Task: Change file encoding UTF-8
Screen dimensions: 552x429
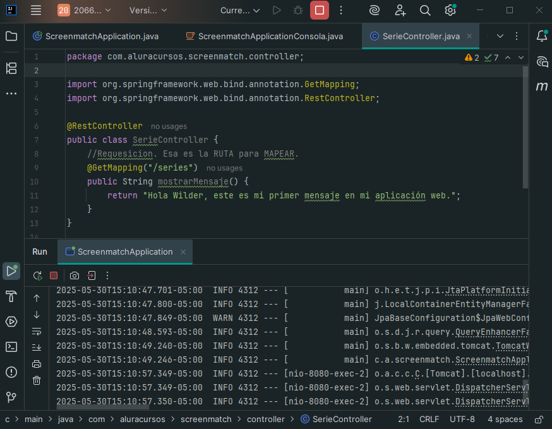Action: coord(462,419)
